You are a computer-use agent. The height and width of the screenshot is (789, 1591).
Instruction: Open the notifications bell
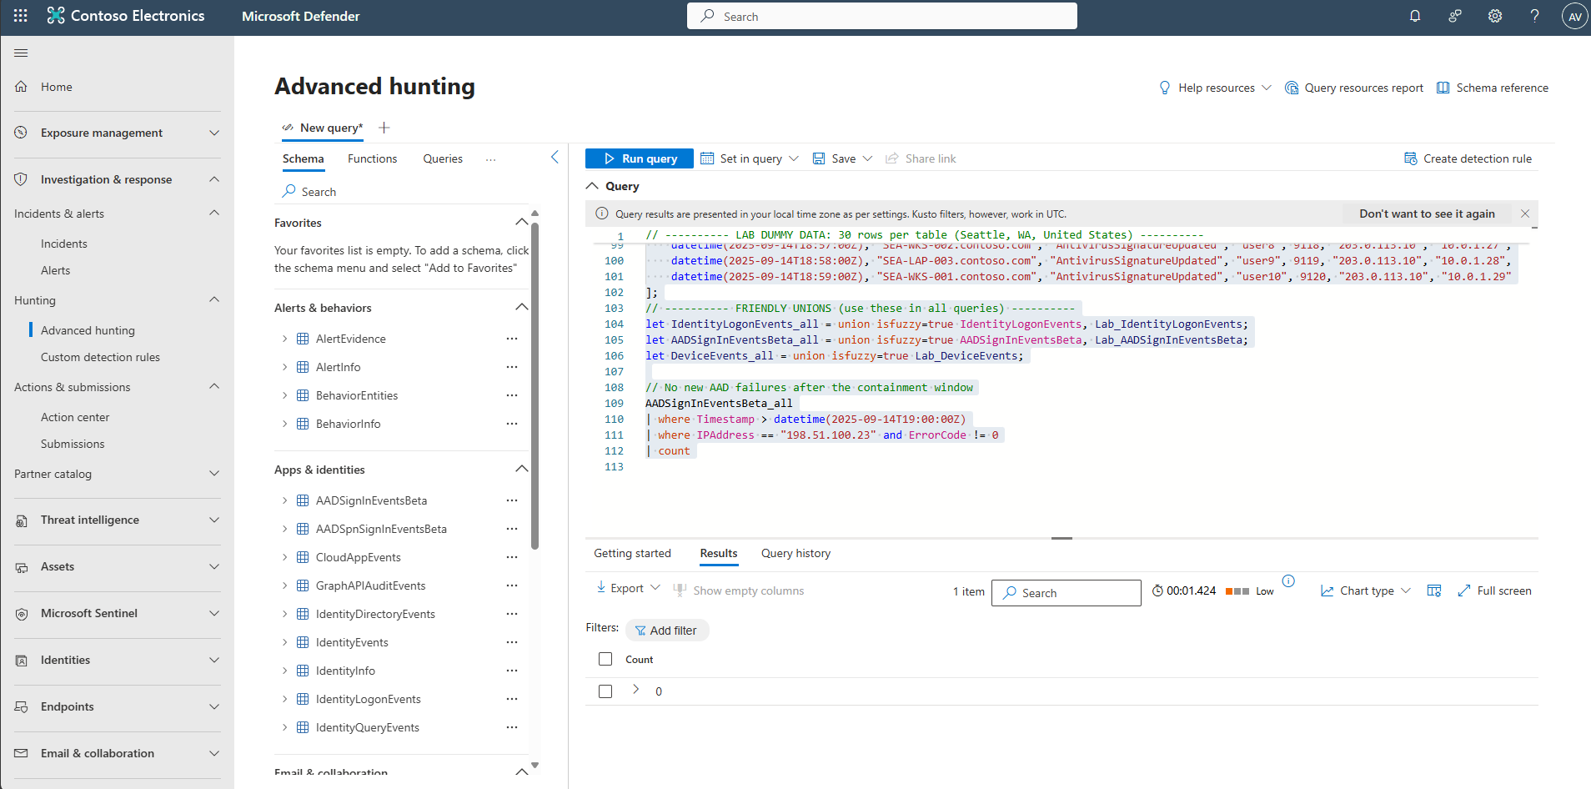(x=1415, y=16)
